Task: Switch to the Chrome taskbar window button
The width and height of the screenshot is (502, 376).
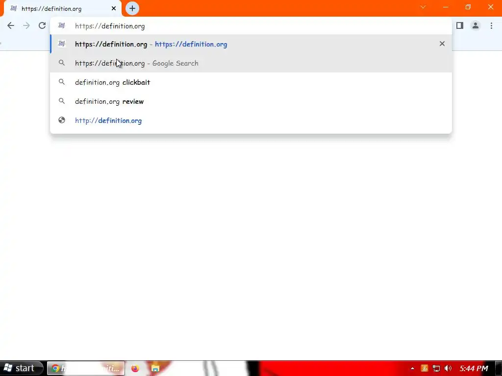Action: (86, 368)
